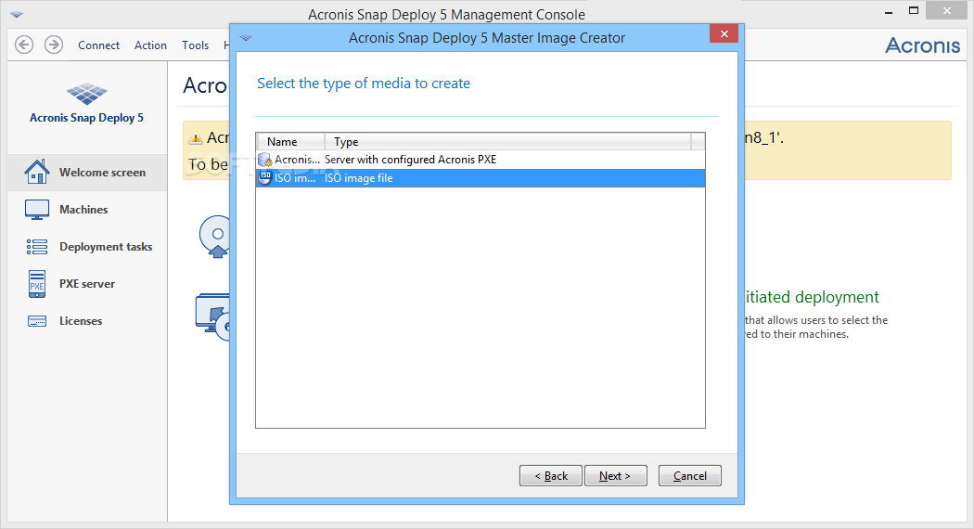Click the back arrow navigation icon

pyautogui.click(x=24, y=45)
